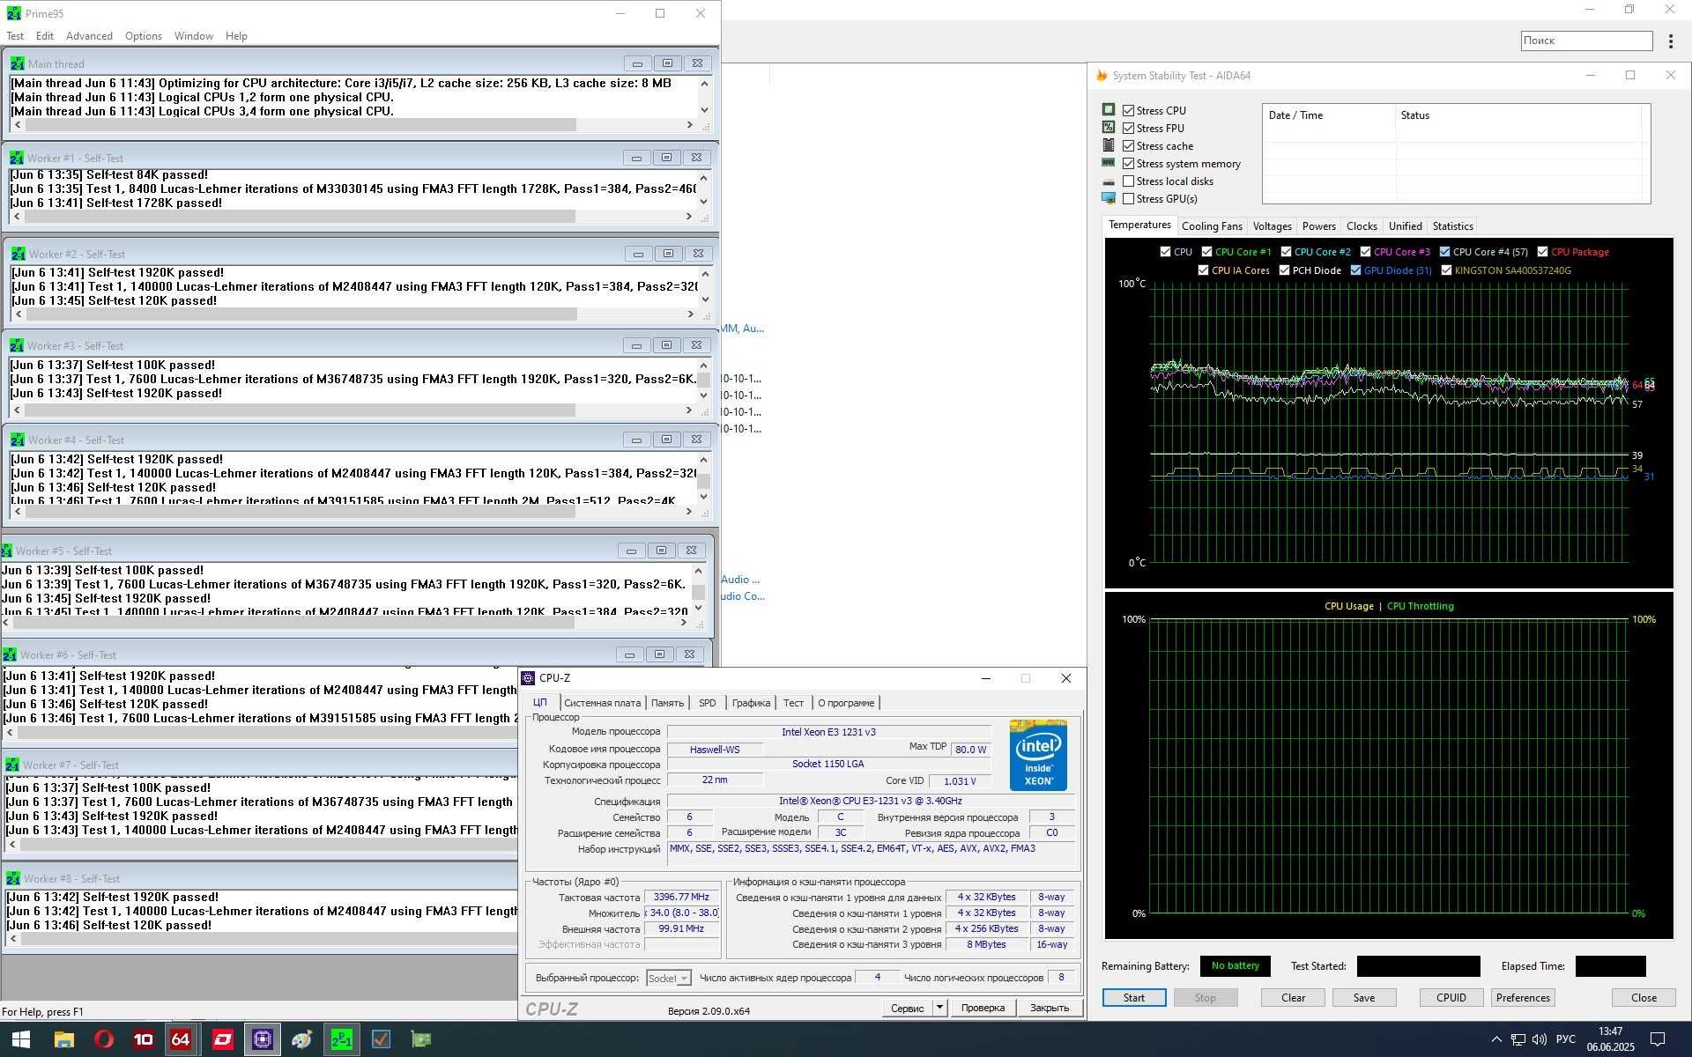Toggle GPU Diode graph checkbox
Viewport: 1692px width, 1057px height.
click(1355, 270)
